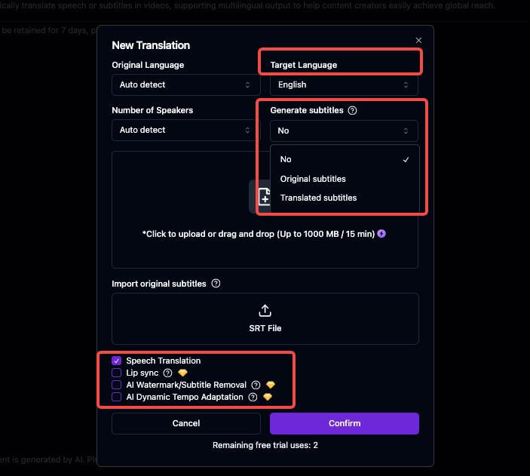The height and width of the screenshot is (476, 530).
Task: Click help icon for AI Dynamic Tempo Adaptation
Action: coord(253,397)
